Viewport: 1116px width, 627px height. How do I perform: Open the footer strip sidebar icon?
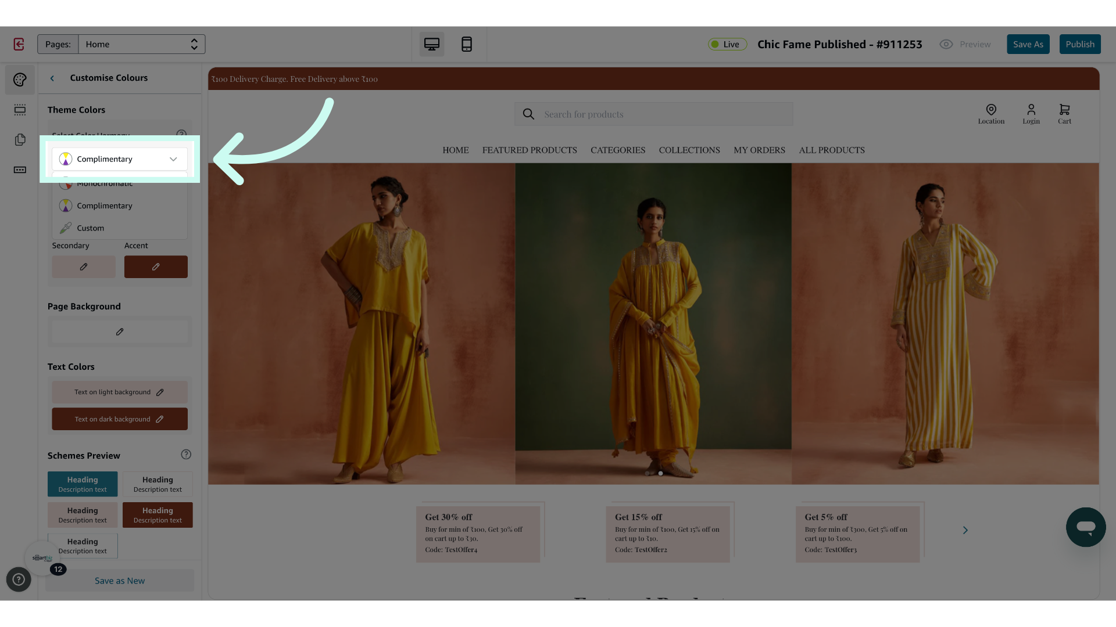20,170
